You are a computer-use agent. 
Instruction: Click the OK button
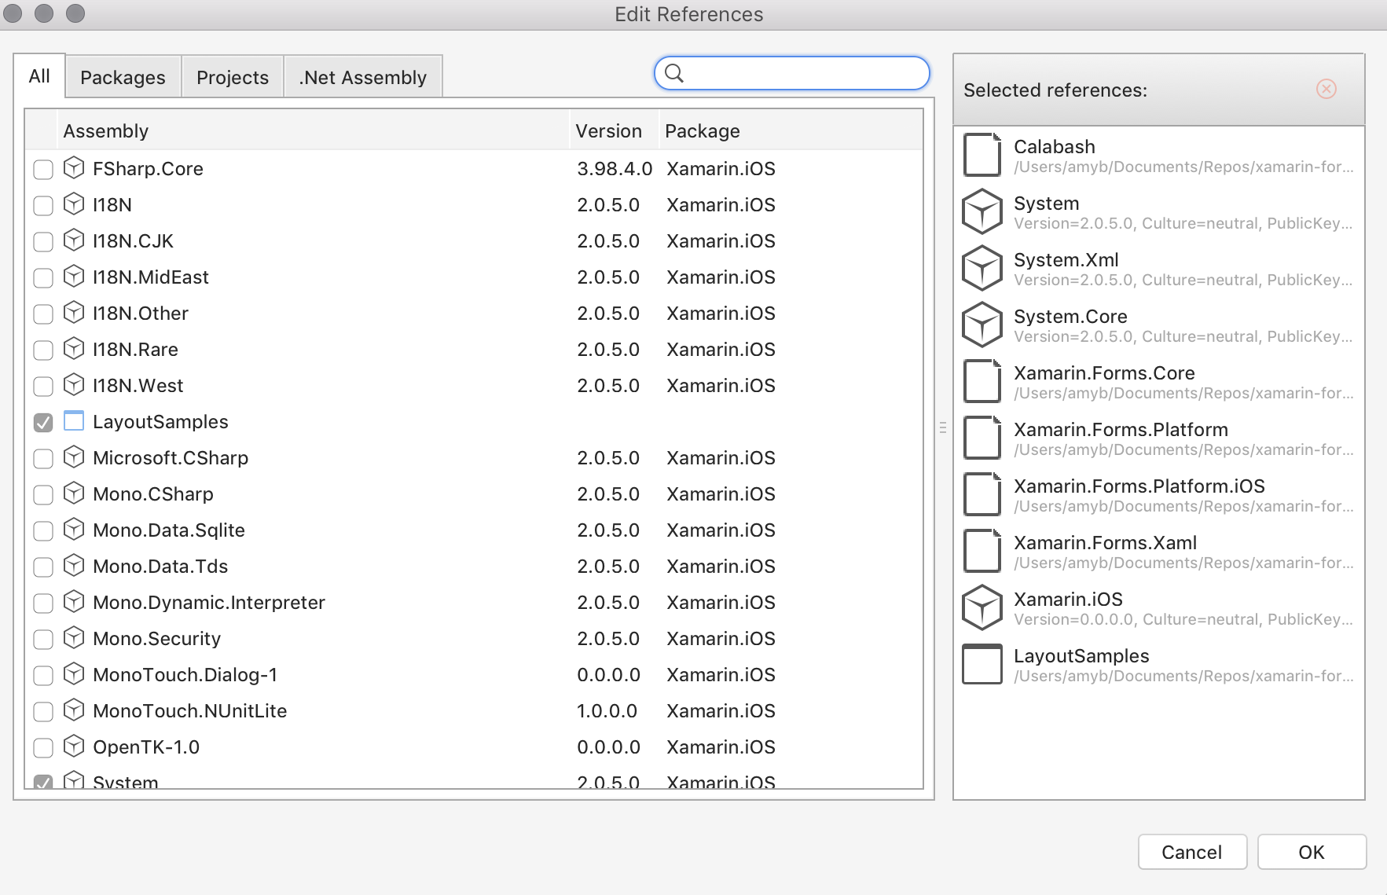click(1311, 852)
